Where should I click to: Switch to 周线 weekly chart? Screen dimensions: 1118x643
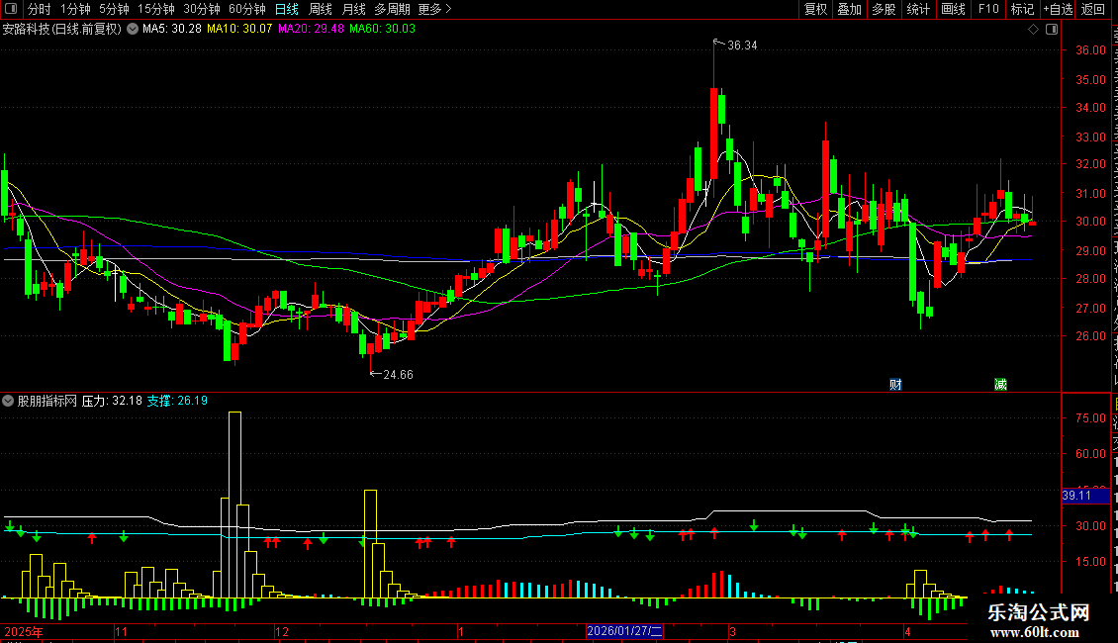pyautogui.click(x=321, y=9)
